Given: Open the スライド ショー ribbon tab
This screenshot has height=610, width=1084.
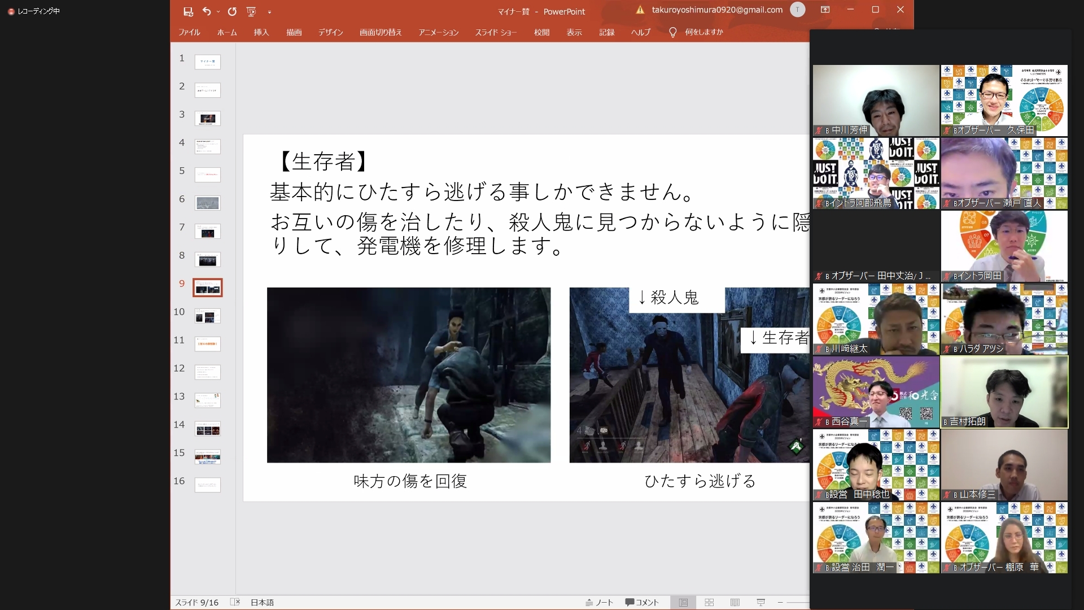Looking at the screenshot, I should tap(496, 32).
